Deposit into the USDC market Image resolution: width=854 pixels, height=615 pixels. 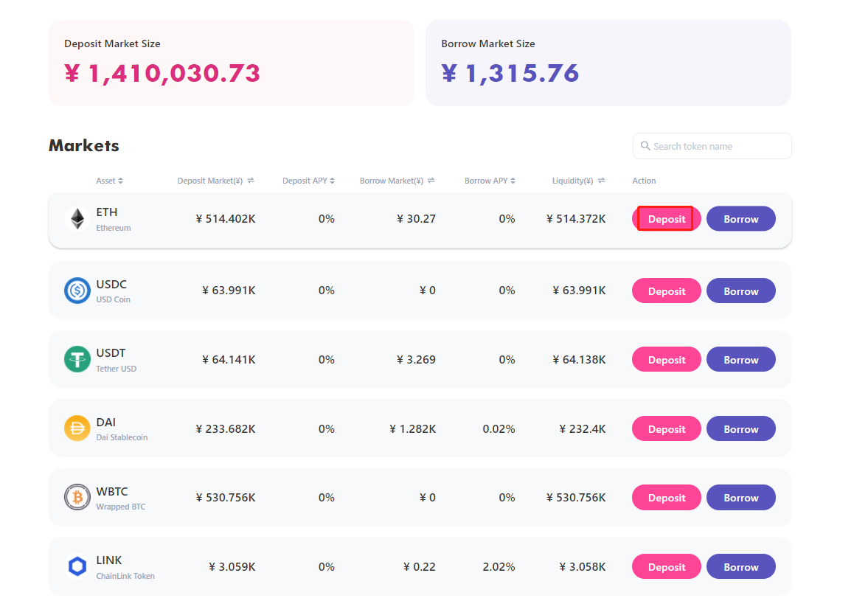[x=666, y=291]
